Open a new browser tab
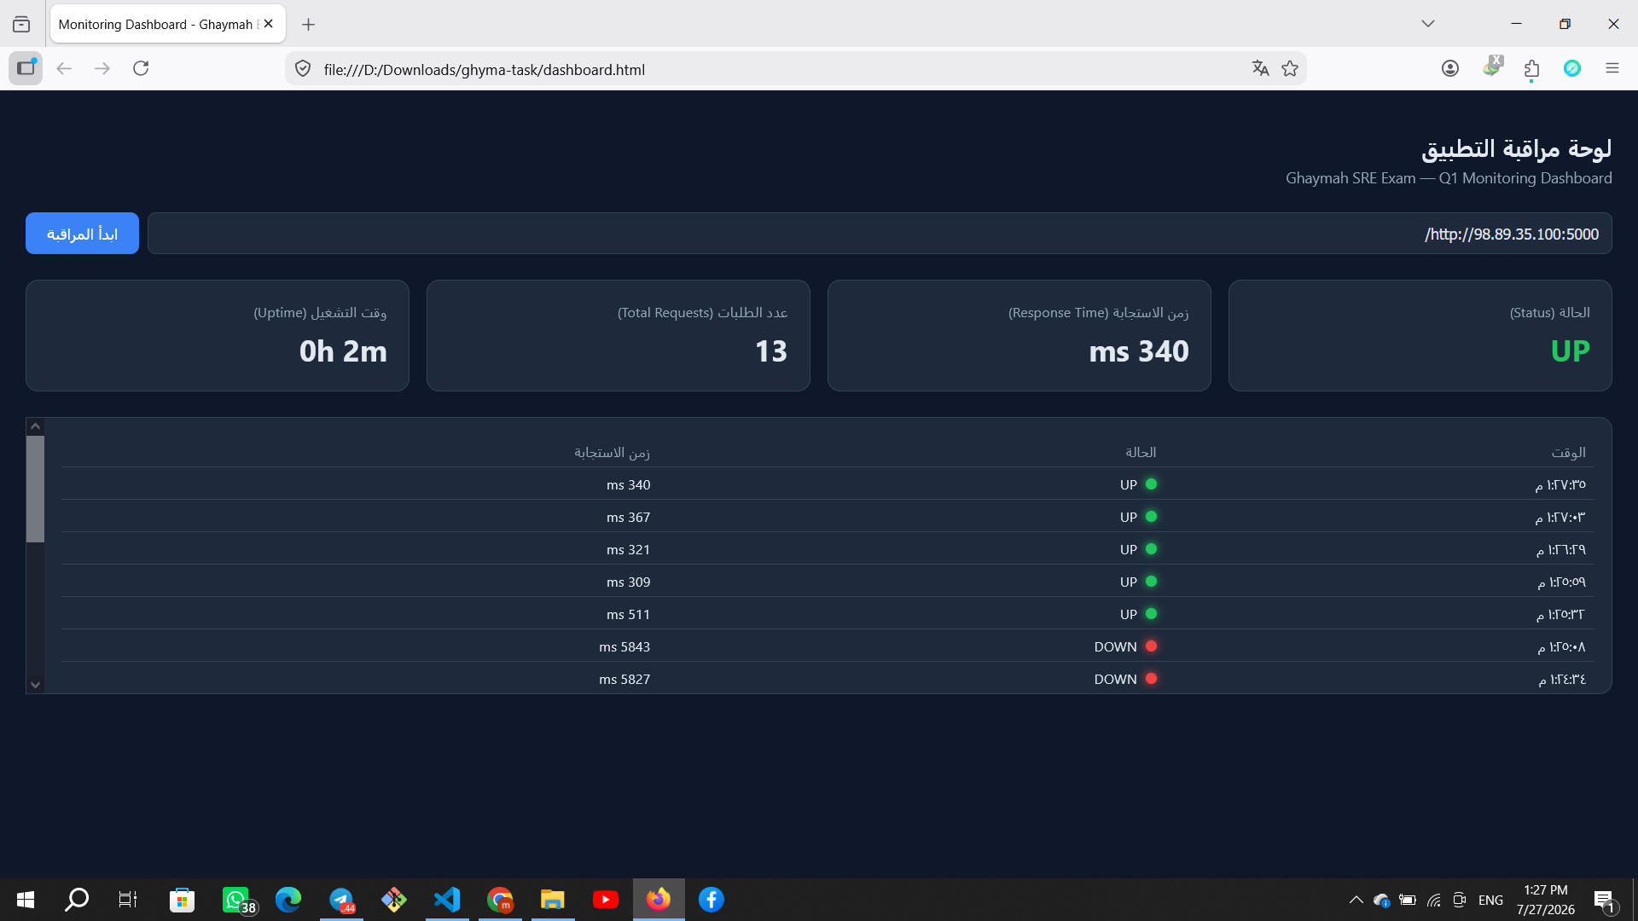Viewport: 1638px width, 921px height. point(309,25)
